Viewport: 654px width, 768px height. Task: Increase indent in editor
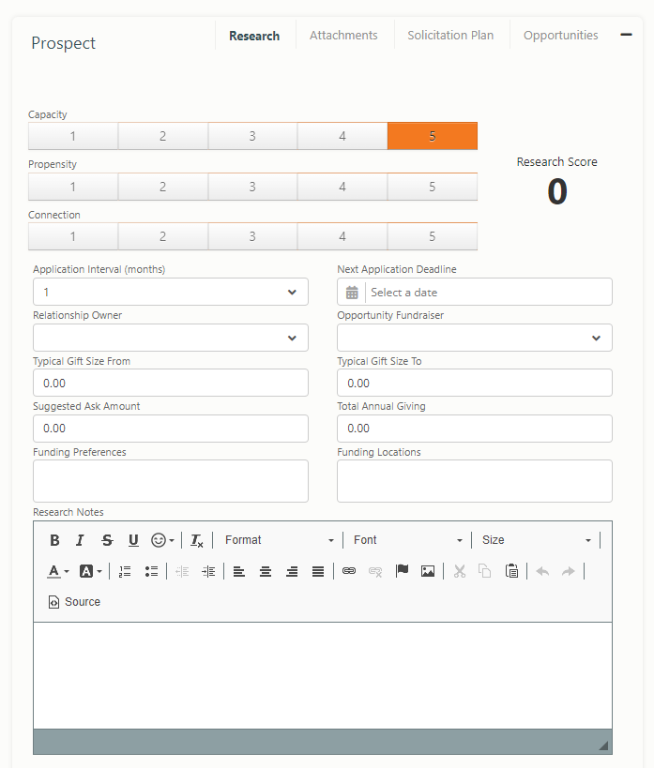point(208,571)
